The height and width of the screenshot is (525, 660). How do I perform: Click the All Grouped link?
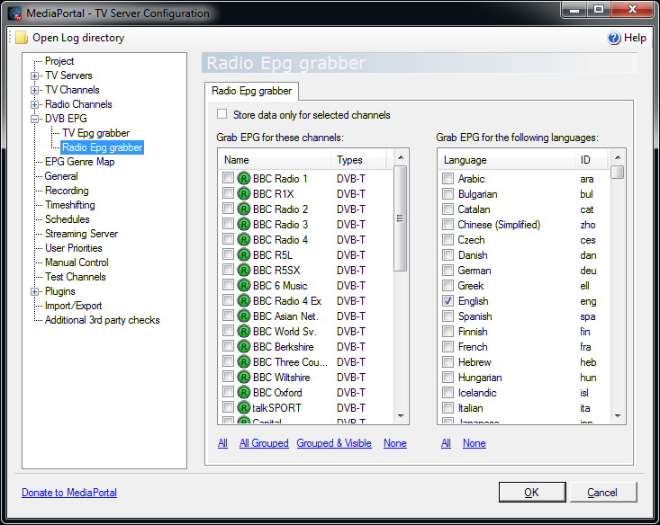click(264, 443)
